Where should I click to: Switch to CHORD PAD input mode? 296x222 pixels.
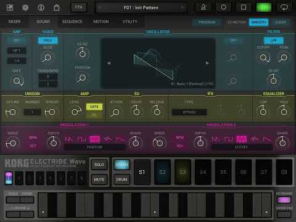(284, 215)
